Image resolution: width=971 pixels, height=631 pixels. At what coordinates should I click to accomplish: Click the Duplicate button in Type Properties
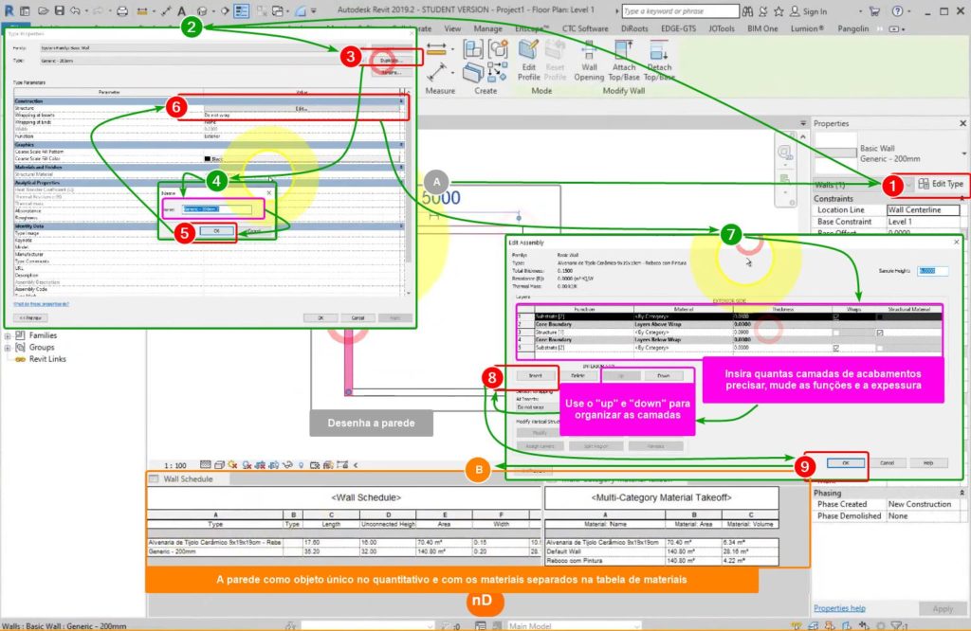click(x=389, y=59)
